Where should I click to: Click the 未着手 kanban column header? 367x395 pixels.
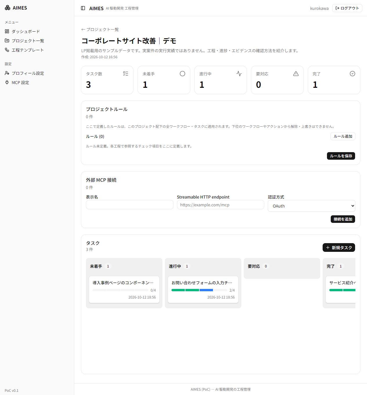(x=96, y=266)
